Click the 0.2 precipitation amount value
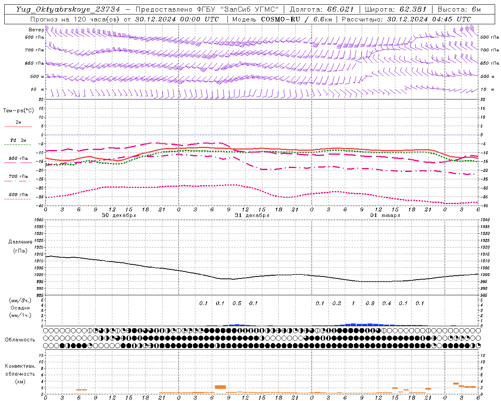 pyautogui.click(x=337, y=303)
